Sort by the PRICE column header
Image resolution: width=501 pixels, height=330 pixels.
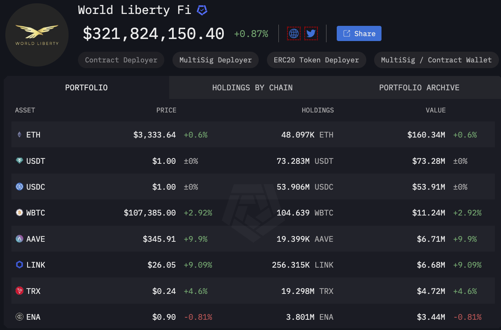166,110
